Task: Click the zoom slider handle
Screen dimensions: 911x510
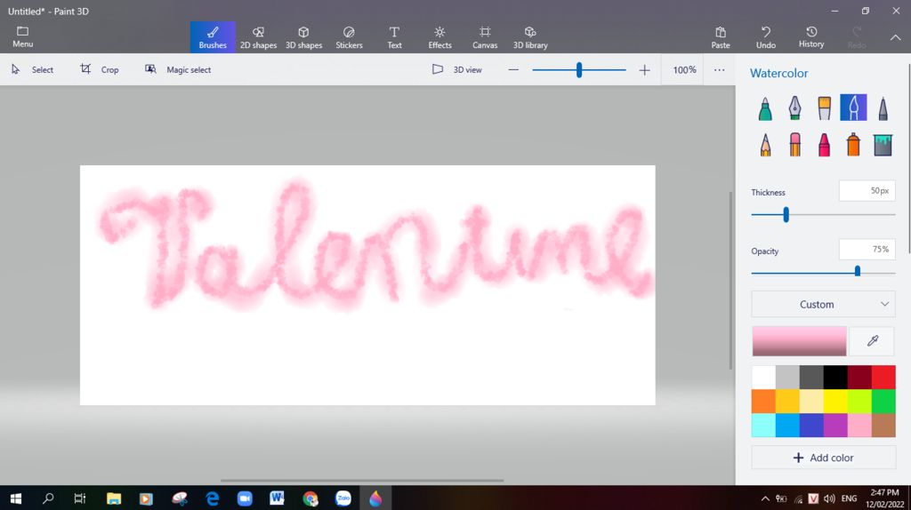Action: pyautogui.click(x=579, y=70)
